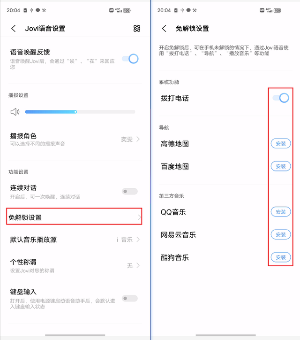
Task: Tap the USB icon in left status bar
Action: point(31,10)
